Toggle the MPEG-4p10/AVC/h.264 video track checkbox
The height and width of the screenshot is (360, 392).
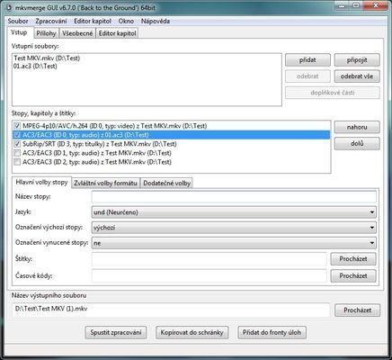pyautogui.click(x=17, y=126)
